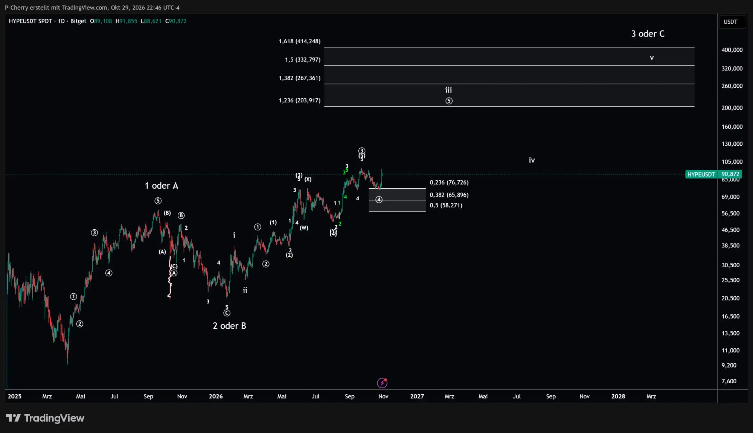Select the '2 oder B' label
This screenshot has width=753, height=433.
pos(229,326)
